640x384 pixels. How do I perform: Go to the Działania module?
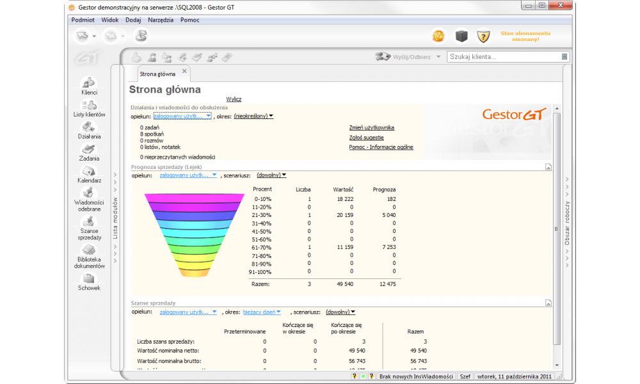(x=89, y=131)
